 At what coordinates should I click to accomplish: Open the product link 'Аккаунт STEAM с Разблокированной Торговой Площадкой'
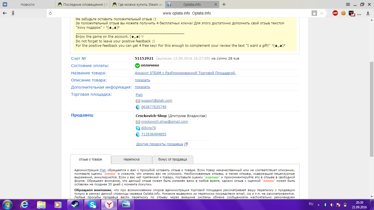click(185, 73)
